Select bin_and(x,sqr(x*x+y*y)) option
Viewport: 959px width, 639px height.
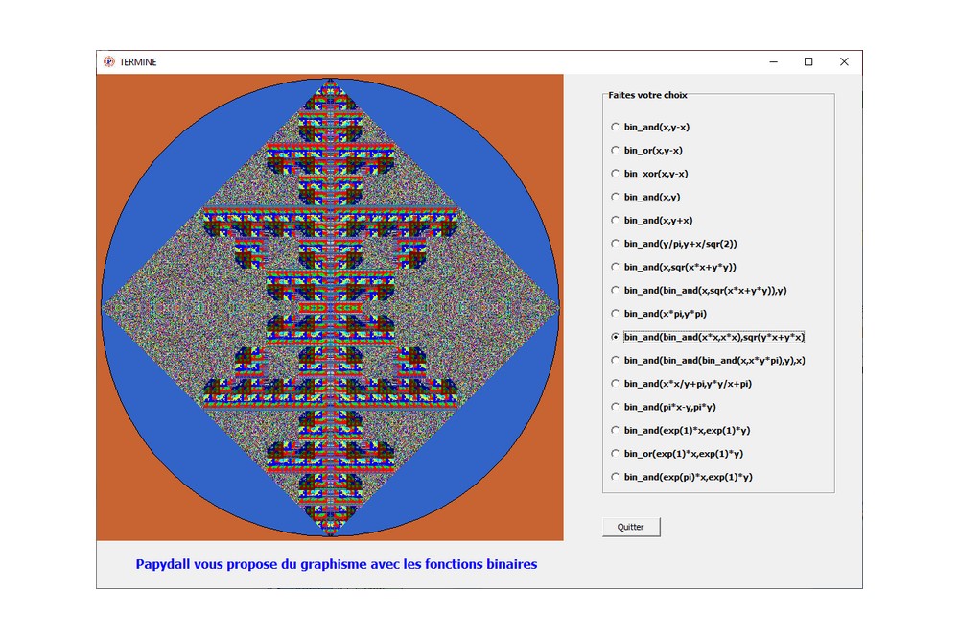coord(673,267)
